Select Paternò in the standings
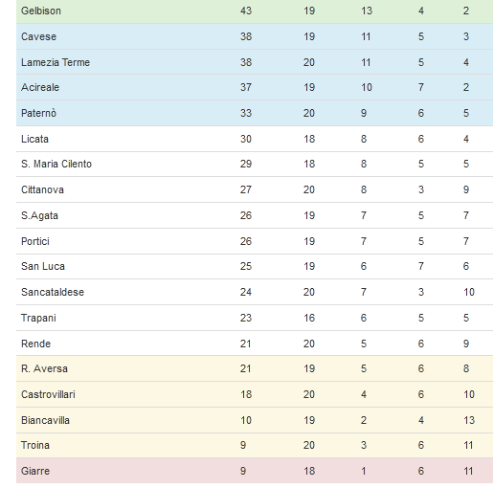The height and width of the screenshot is (488, 493). (x=38, y=113)
